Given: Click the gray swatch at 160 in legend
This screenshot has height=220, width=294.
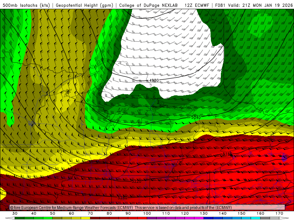Looking at the screenshot, I should point(265,219).
